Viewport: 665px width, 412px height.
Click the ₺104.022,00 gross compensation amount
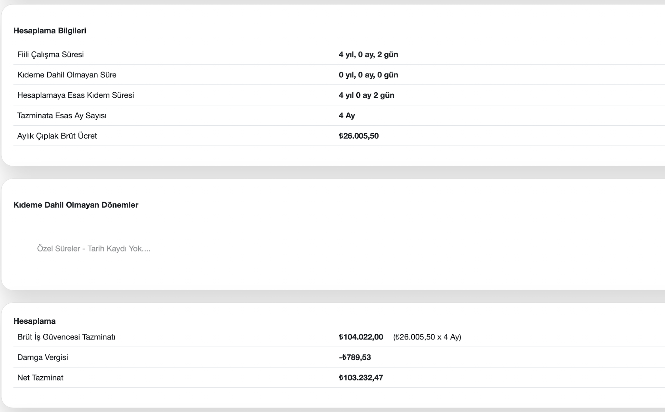tap(361, 337)
